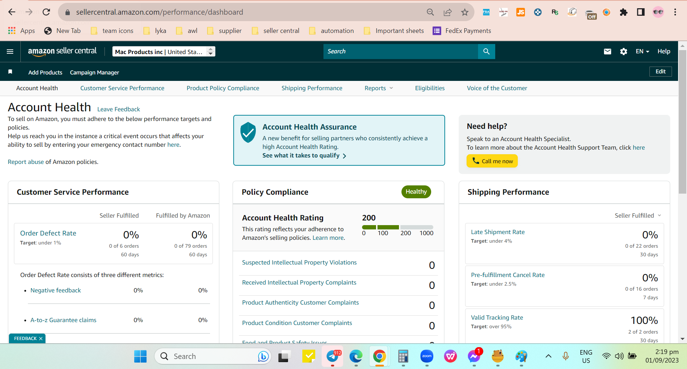Open Telegram from the taskbar
Viewport: 687px width, 369px height.
[333, 356]
